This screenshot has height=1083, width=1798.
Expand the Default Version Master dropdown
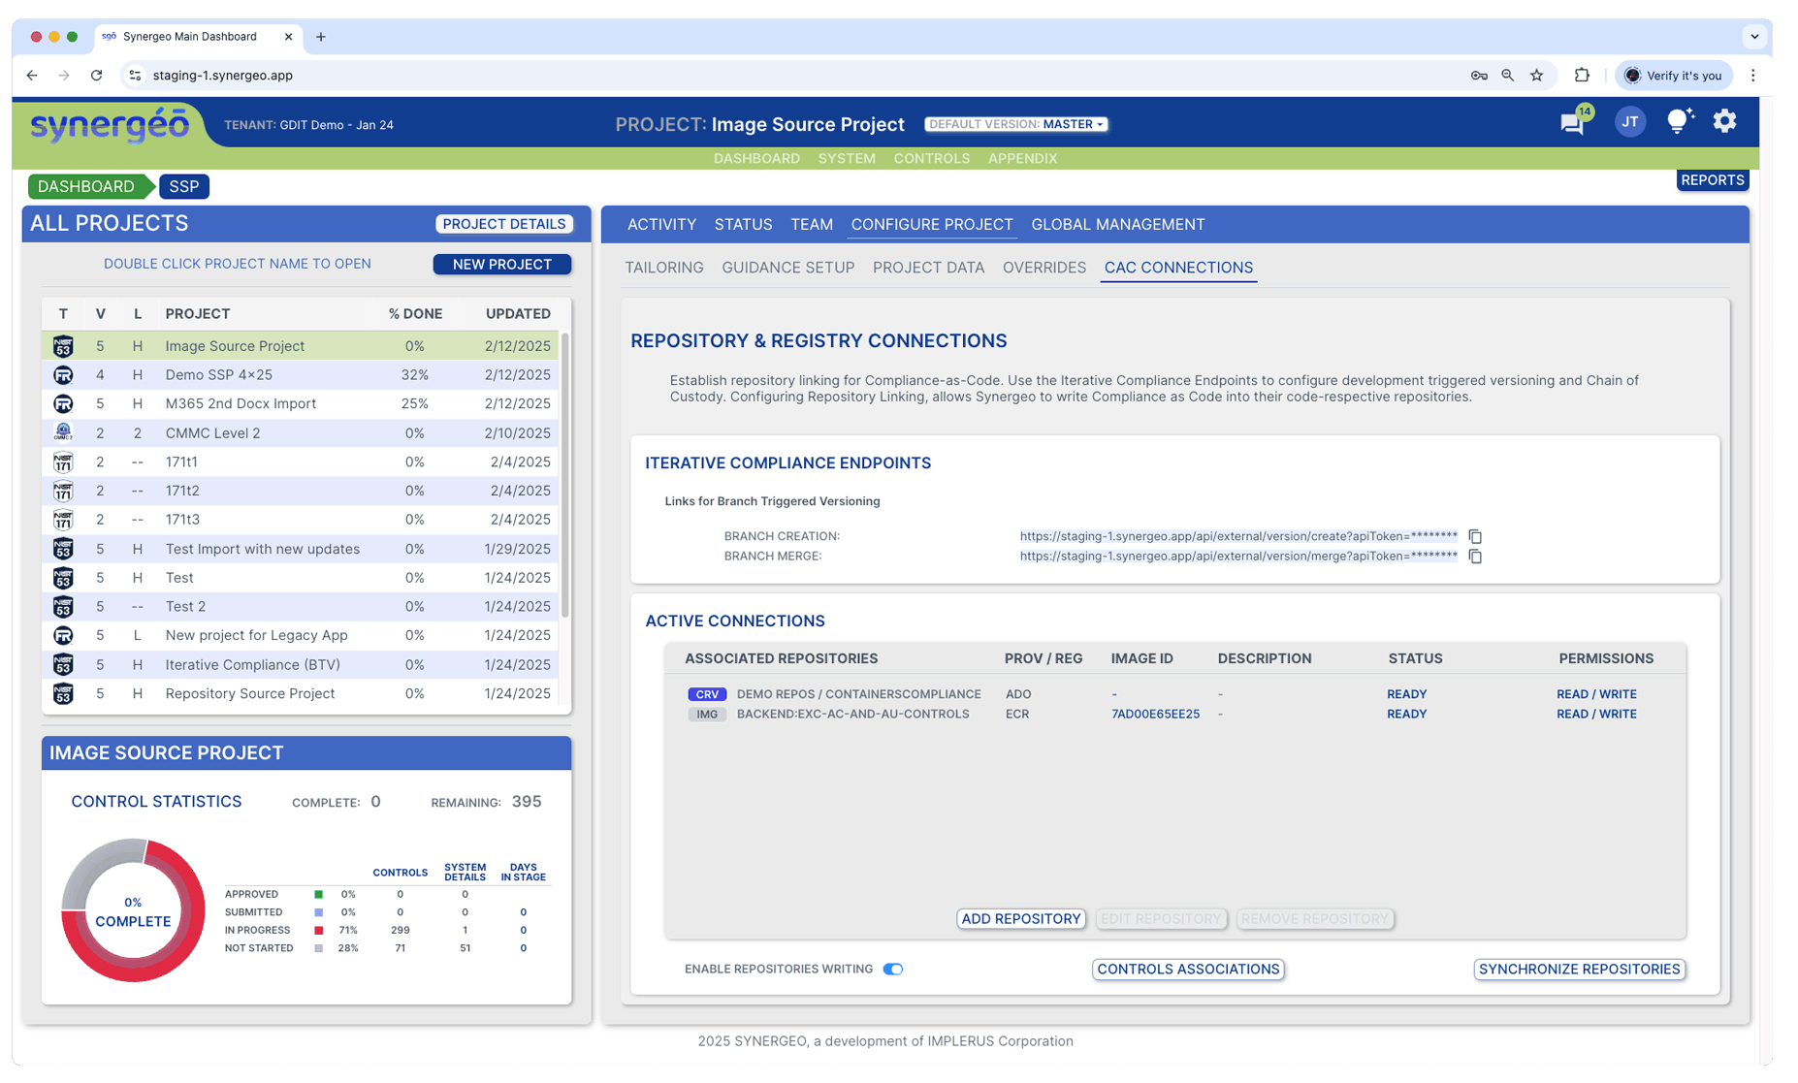[1015, 124]
